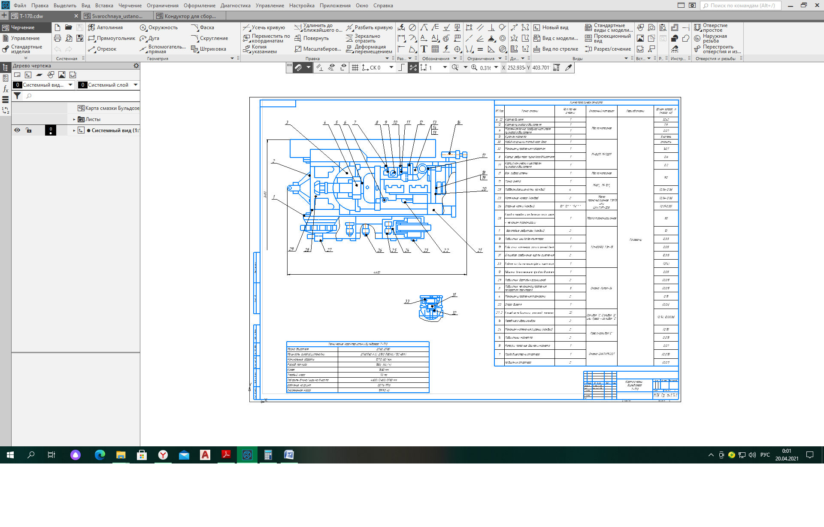
Task: Click the Новый вид button
Action: (x=551, y=27)
